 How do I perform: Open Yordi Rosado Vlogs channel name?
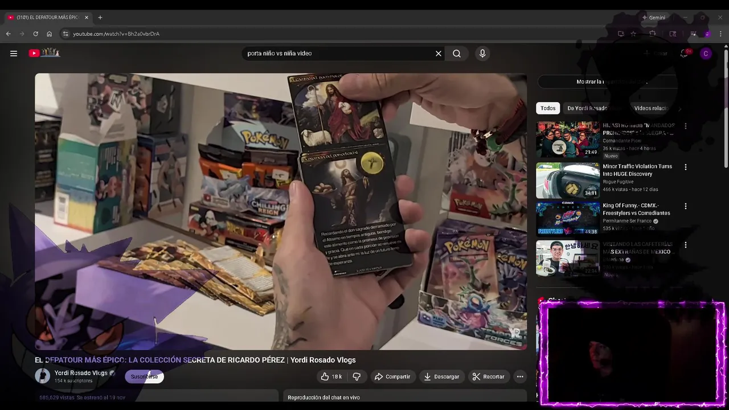click(81, 373)
